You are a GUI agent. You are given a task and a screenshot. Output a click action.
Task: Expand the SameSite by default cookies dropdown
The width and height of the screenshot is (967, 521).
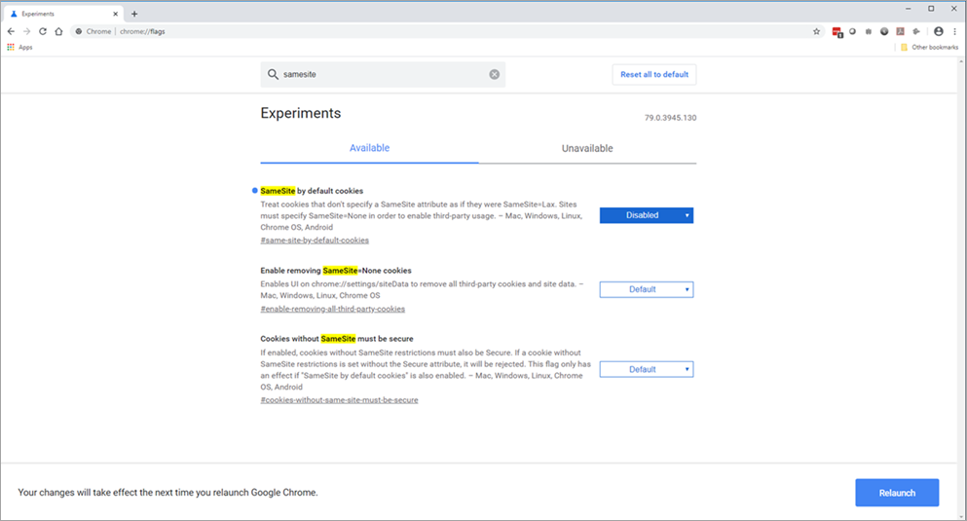pyautogui.click(x=646, y=215)
